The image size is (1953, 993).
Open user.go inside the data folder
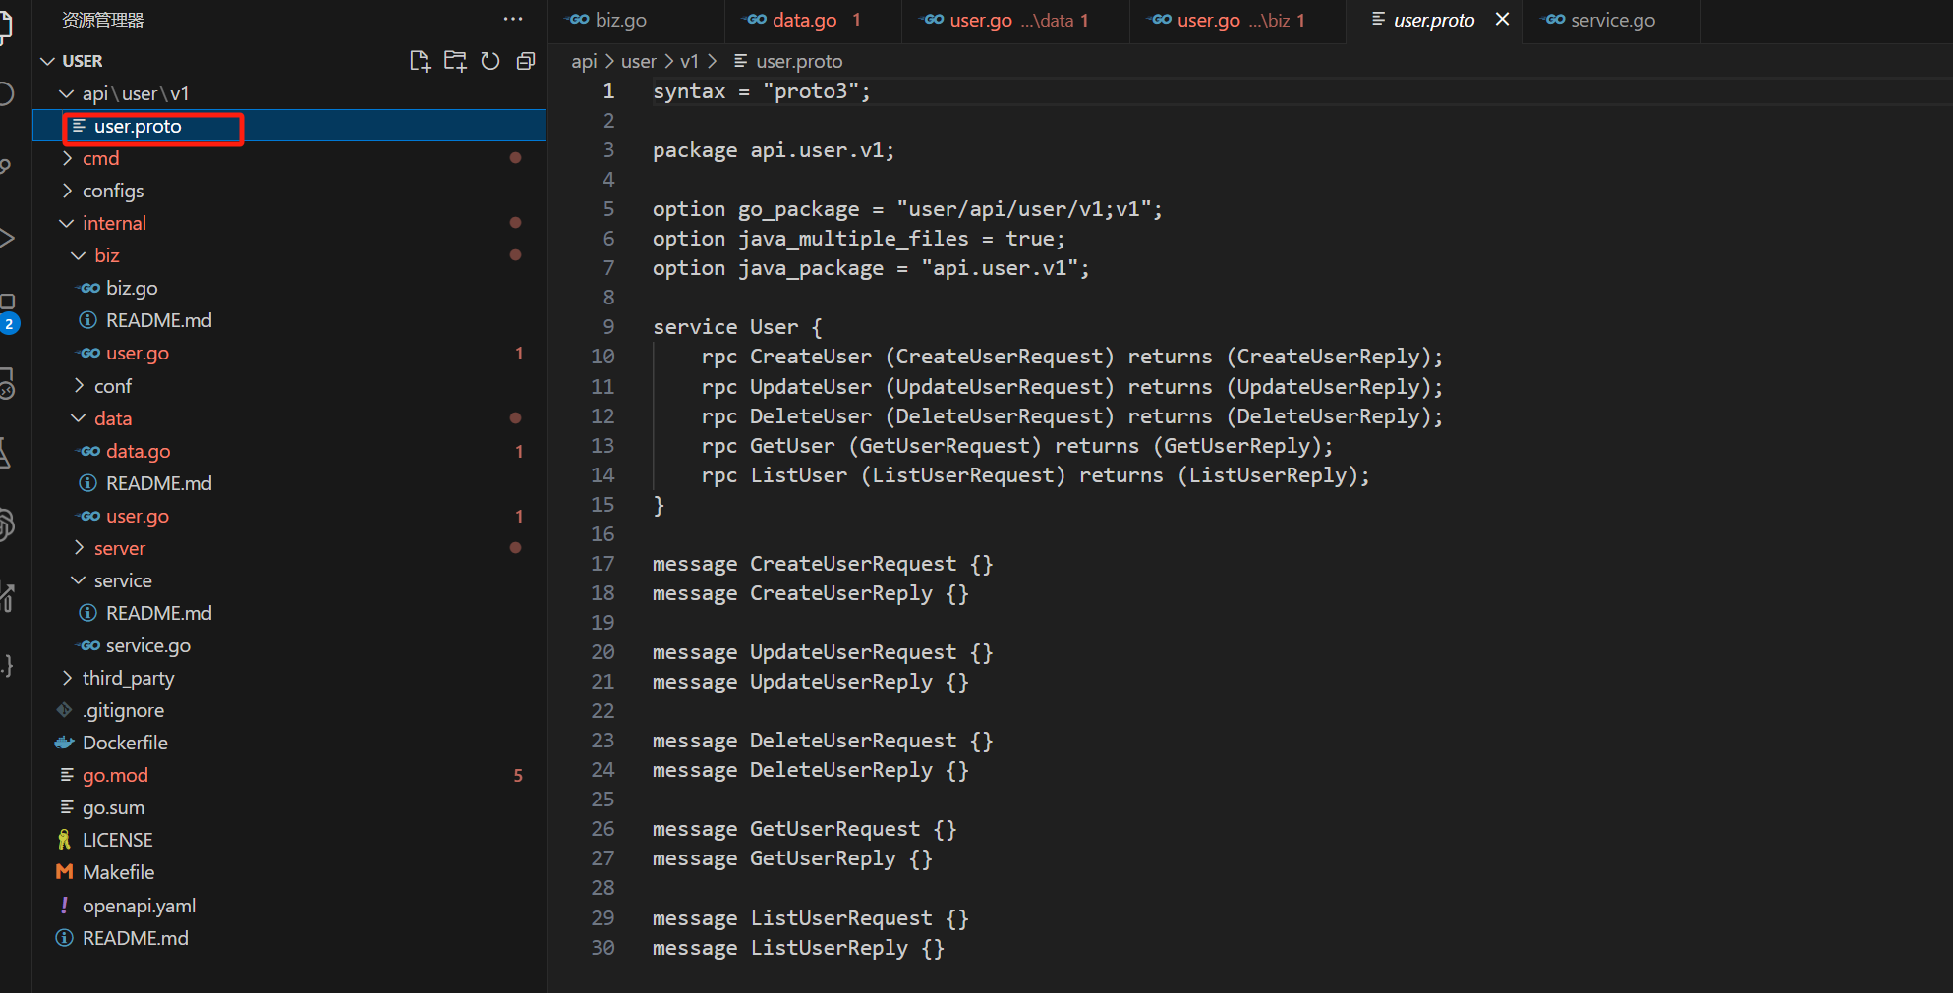coord(289,516)
